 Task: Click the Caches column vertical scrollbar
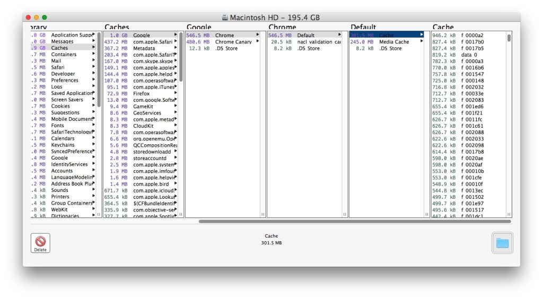coord(181,57)
